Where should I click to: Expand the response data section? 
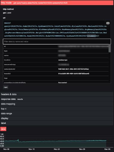57,99
